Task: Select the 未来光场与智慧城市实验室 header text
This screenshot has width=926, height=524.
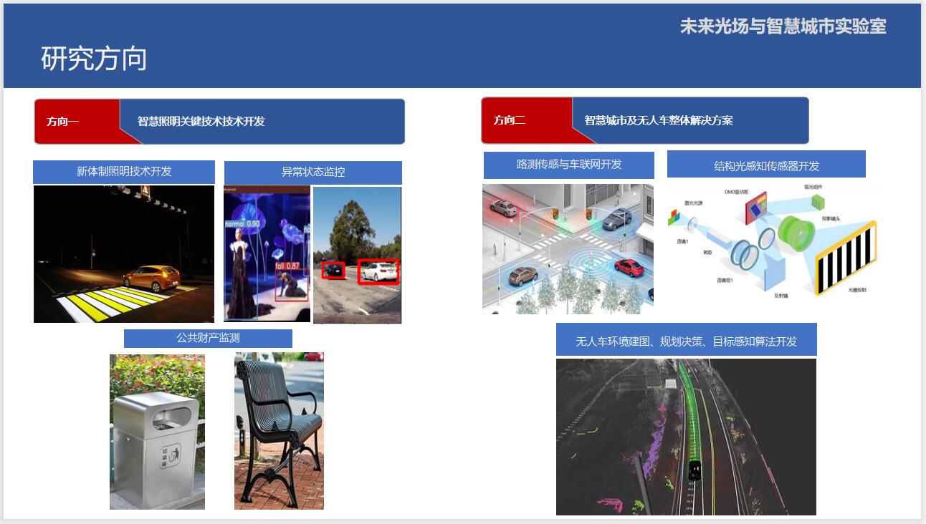Action: point(783,26)
